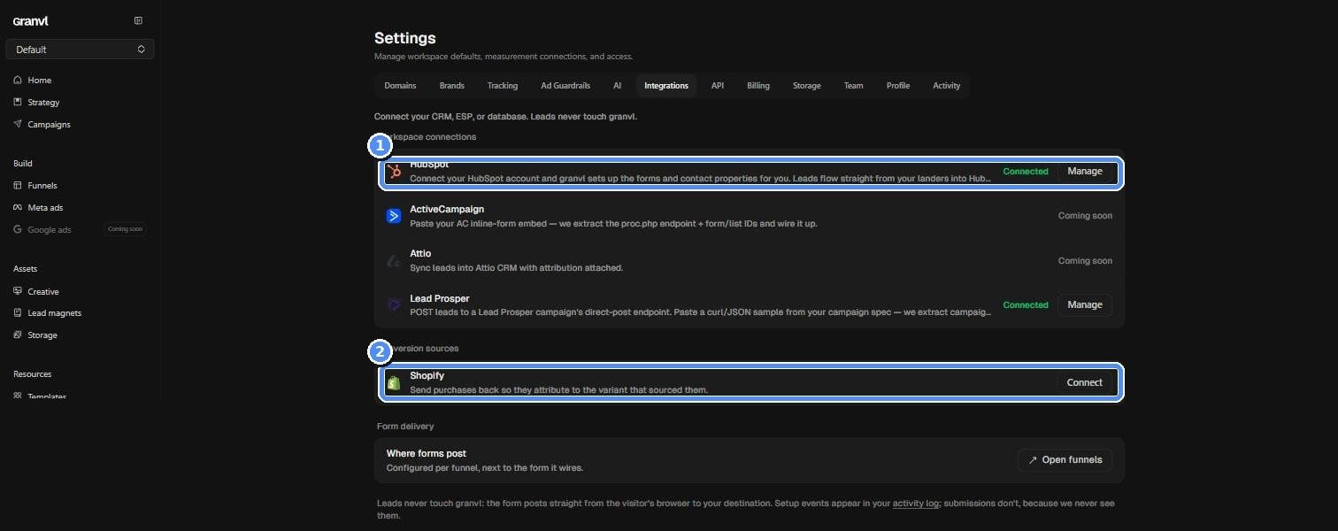The height and width of the screenshot is (531, 1338).
Task: Open the API tab
Action: pos(718,86)
